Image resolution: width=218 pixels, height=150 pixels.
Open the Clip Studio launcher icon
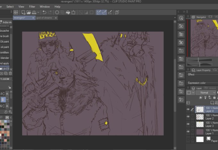click(x=16, y=13)
